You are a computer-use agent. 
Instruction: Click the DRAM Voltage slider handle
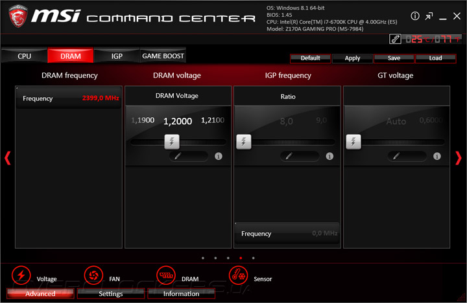click(x=172, y=142)
